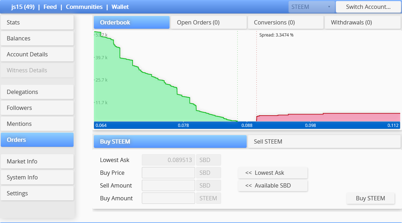Click the 0.098 price axis label
This screenshot has height=223, width=402.
tap(310, 125)
